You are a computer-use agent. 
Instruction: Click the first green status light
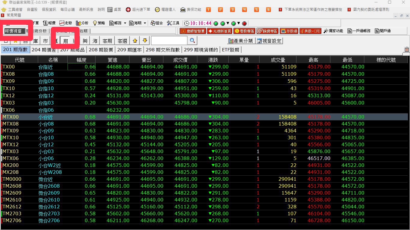tap(215, 23)
